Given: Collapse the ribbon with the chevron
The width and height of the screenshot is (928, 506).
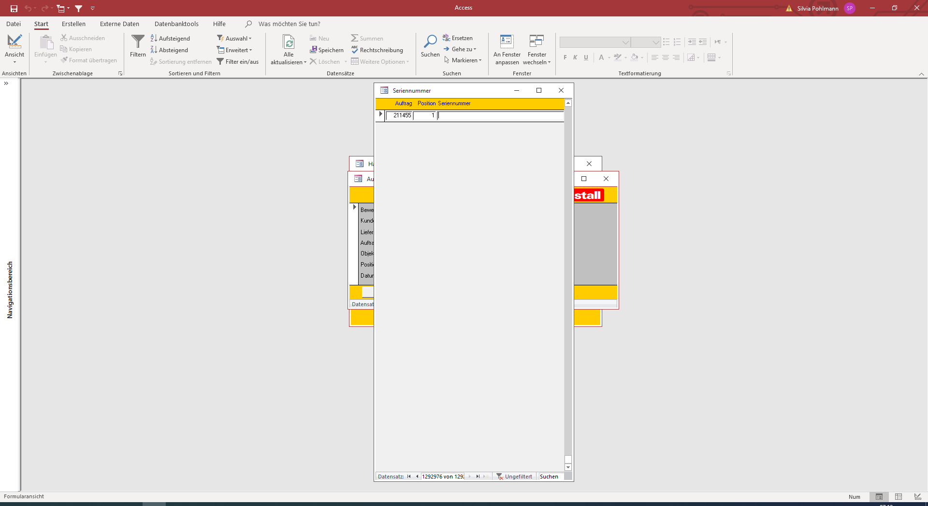Looking at the screenshot, I should point(921,74).
